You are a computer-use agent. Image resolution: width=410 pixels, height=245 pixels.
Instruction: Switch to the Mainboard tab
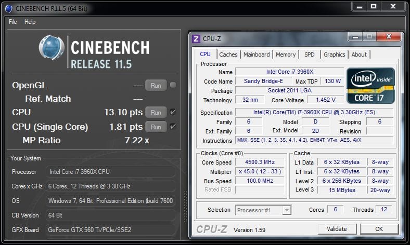click(x=257, y=55)
